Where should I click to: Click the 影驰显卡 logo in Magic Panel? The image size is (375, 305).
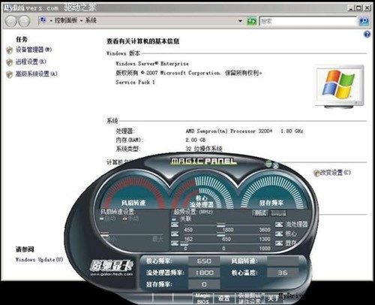coord(112,265)
